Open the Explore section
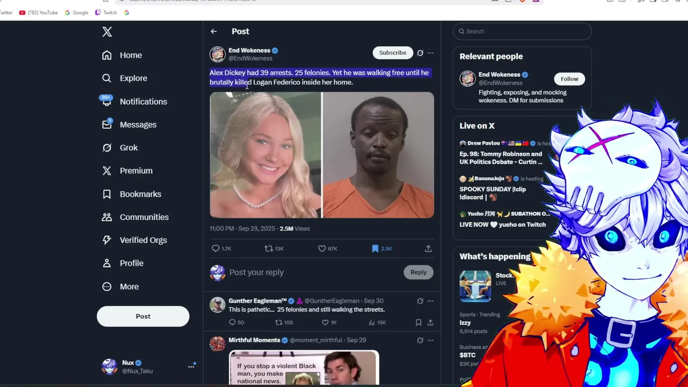Viewport: 688px width, 387px height. [133, 78]
